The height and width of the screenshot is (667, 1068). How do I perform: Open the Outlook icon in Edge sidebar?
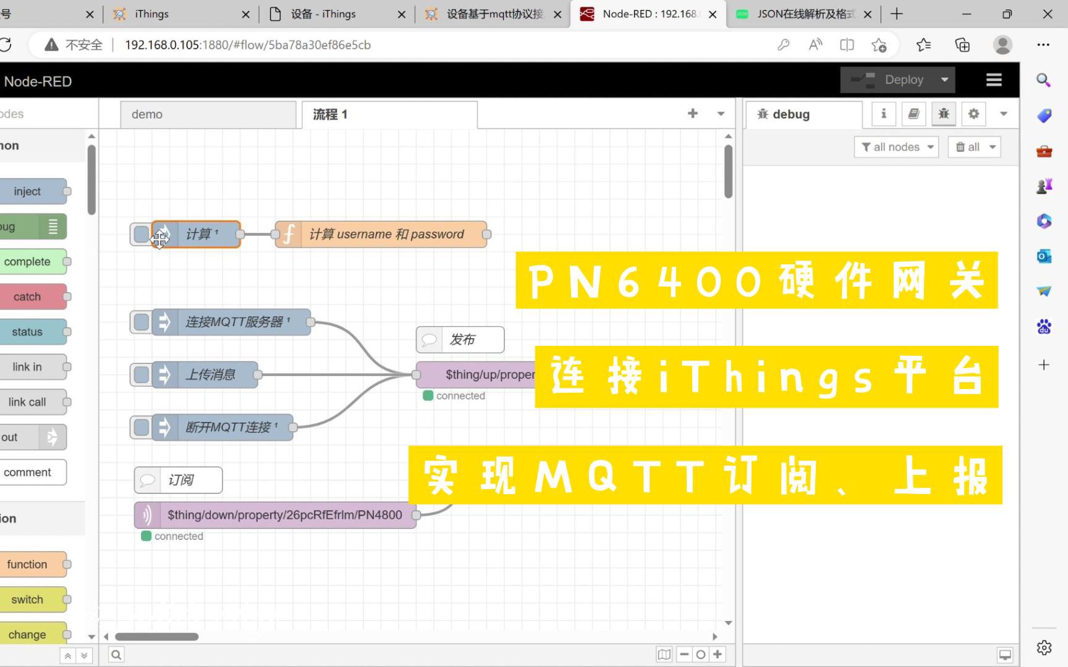pos(1044,256)
